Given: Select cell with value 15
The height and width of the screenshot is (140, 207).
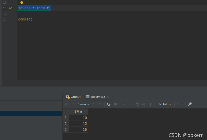Looking at the screenshot, I should pos(78,130).
